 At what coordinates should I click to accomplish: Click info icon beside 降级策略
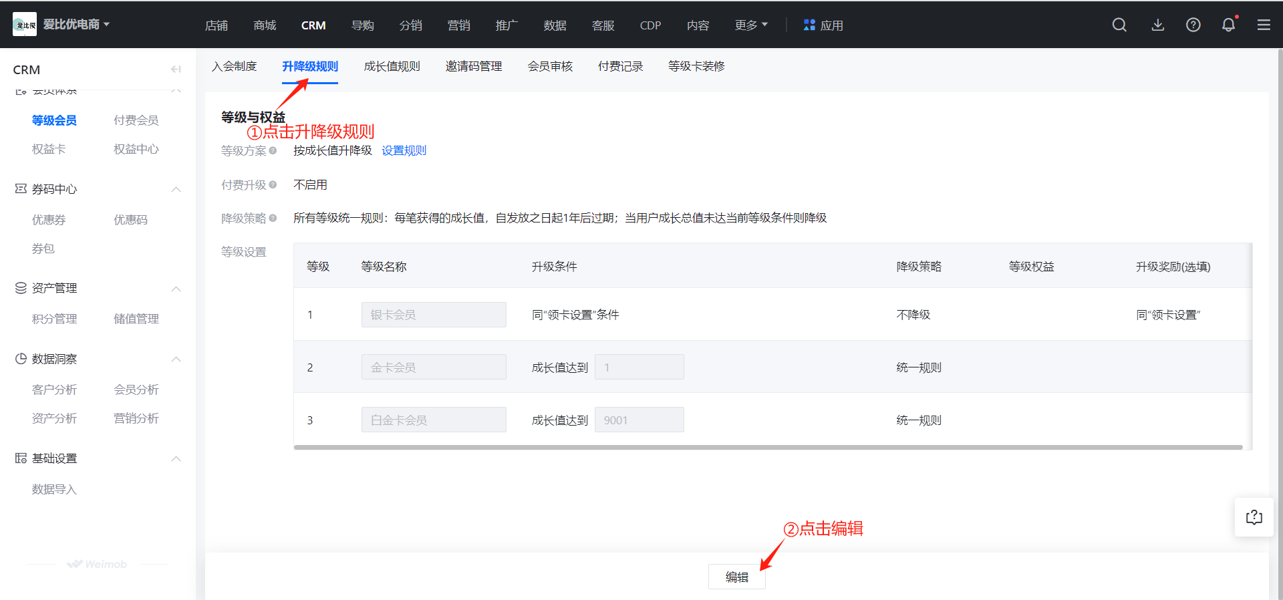pyautogui.click(x=273, y=218)
